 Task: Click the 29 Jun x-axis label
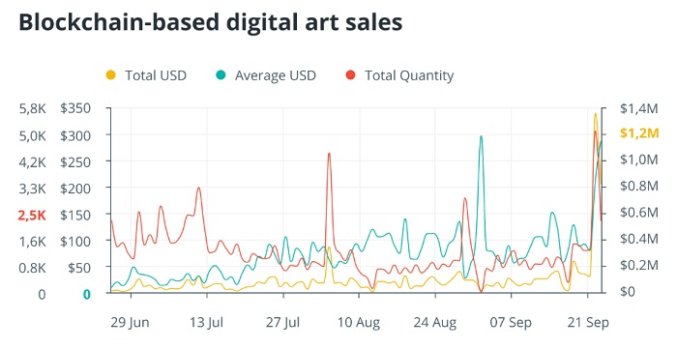point(130,323)
